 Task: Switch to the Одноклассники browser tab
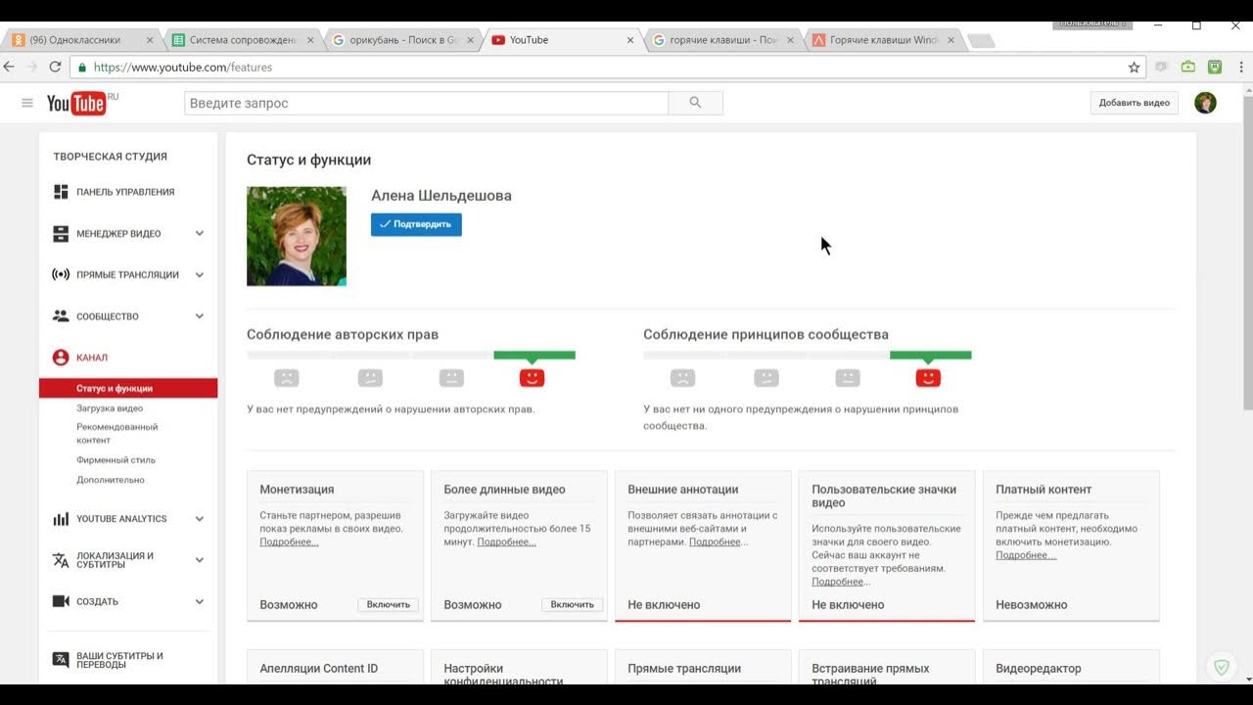82,40
